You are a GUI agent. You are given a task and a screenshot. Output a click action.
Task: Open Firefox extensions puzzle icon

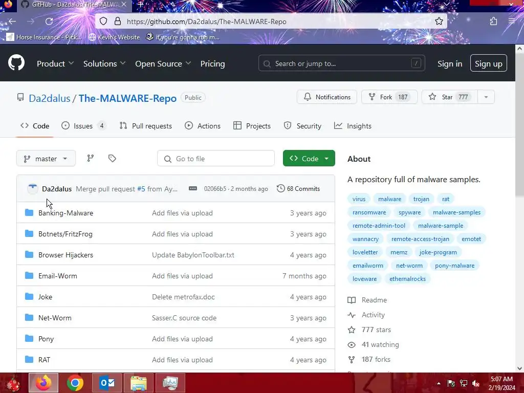click(493, 21)
